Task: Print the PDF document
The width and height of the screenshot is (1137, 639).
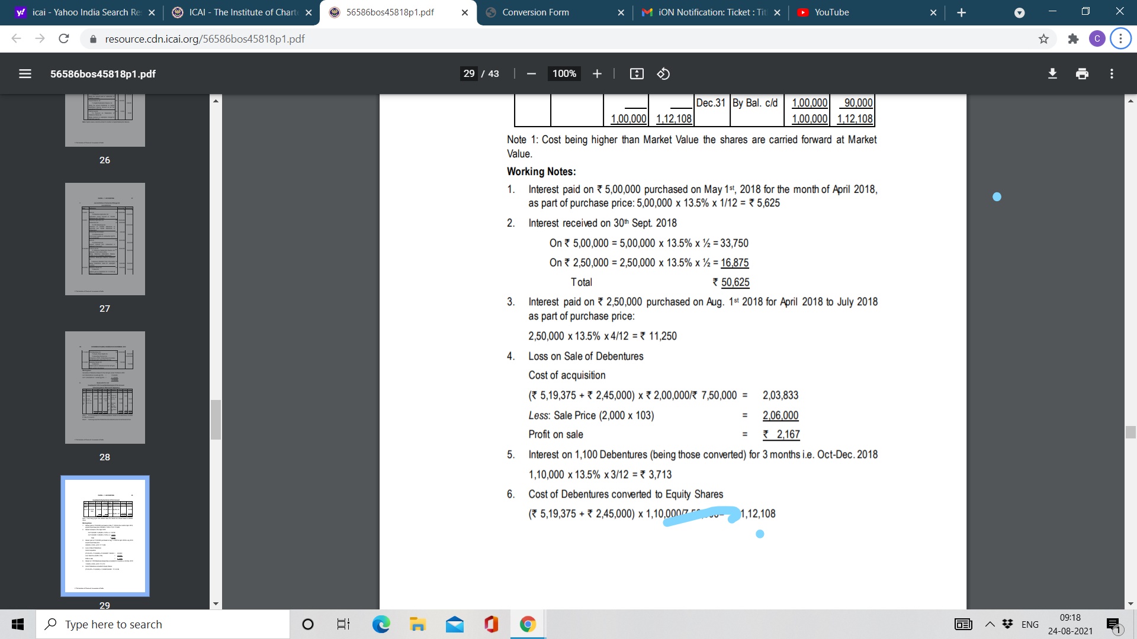Action: point(1082,74)
